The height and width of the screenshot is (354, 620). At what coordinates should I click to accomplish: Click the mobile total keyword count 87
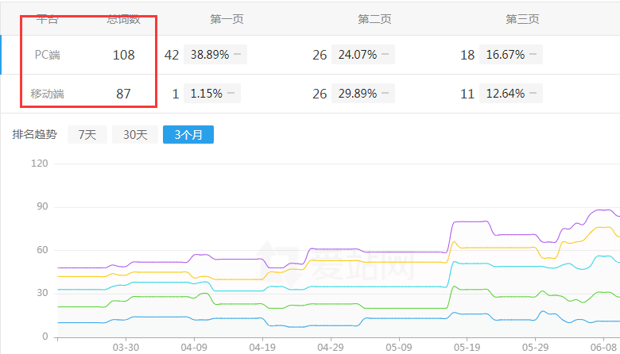pyautogui.click(x=123, y=94)
